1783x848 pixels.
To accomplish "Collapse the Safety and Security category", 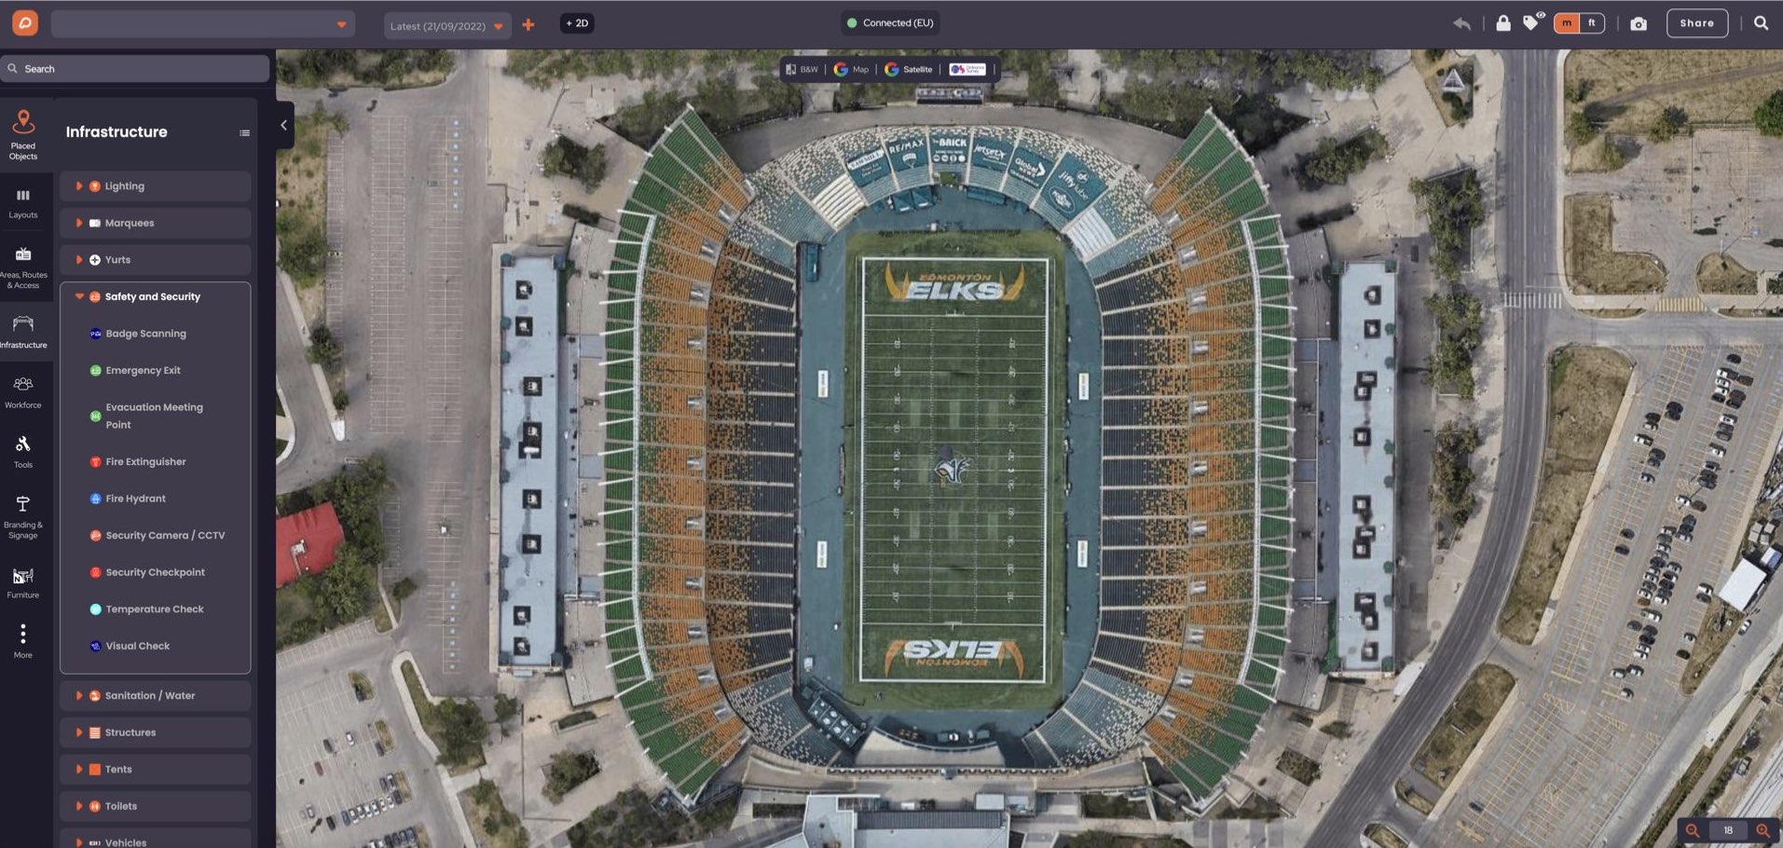I will click(80, 296).
